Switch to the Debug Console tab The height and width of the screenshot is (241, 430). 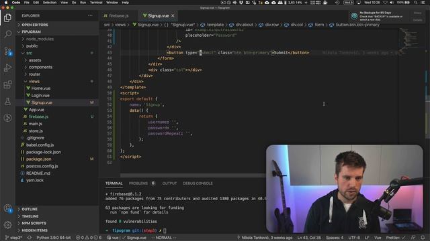(198, 183)
